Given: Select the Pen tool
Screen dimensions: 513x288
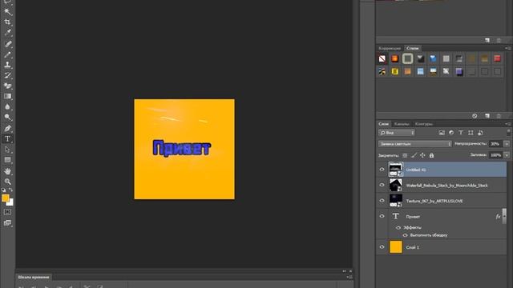Looking at the screenshot, I should [x=7, y=128].
